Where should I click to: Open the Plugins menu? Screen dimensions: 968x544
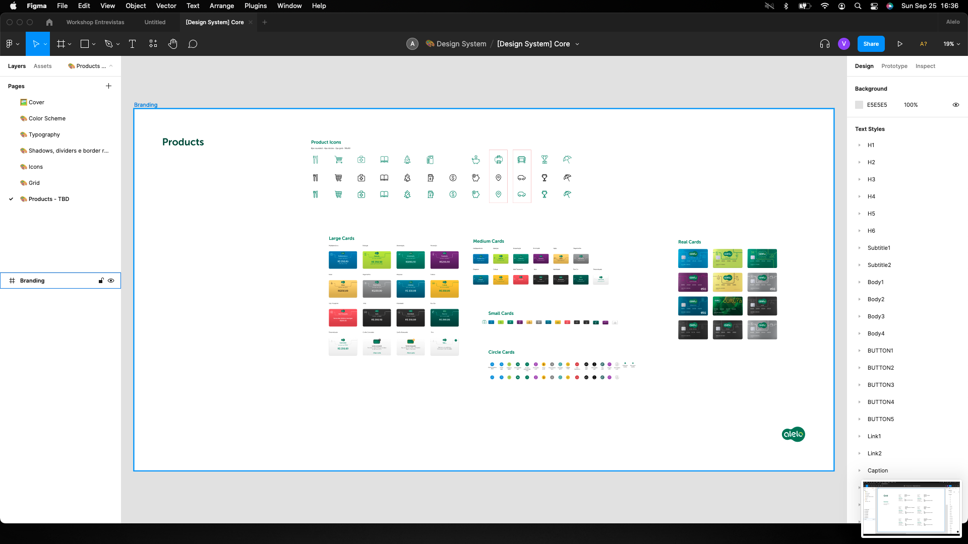coord(255,6)
